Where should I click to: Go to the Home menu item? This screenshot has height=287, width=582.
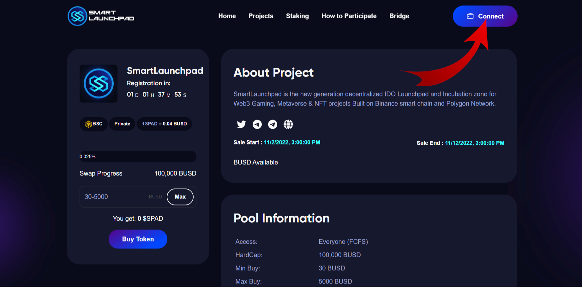tap(227, 16)
